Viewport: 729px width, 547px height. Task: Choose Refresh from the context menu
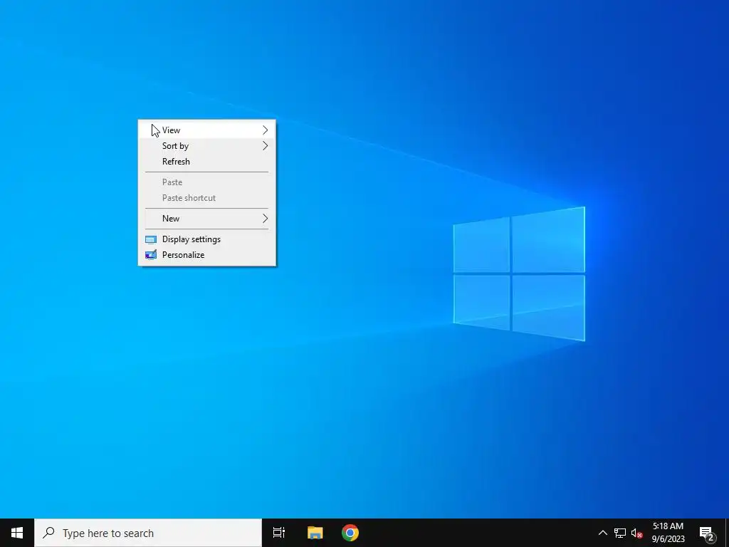[207, 162]
